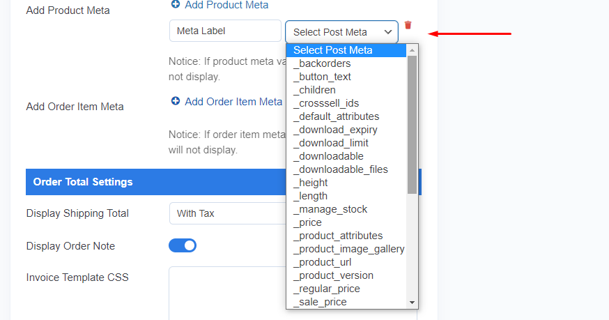Viewport: 609px width, 320px height.
Task: Click inside the Invoice Template CSS textarea
Action: 227,294
